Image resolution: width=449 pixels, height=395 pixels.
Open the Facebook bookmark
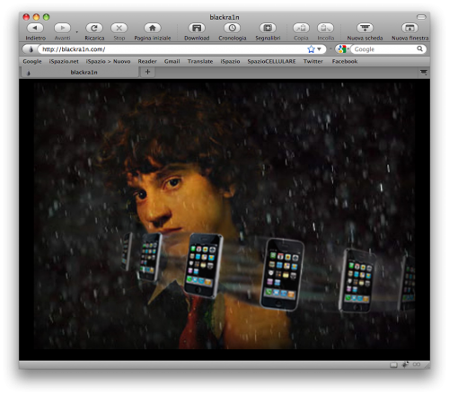pos(345,61)
